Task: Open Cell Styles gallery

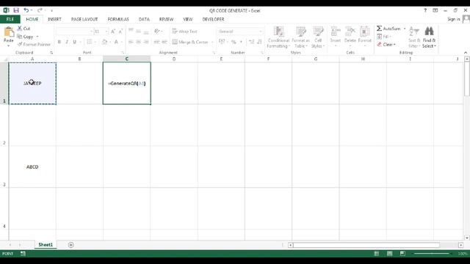Action: pyautogui.click(x=318, y=37)
